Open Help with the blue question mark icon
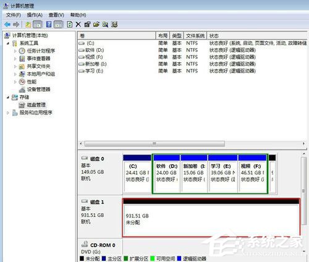The height and width of the screenshot is (262, 309). click(x=49, y=25)
